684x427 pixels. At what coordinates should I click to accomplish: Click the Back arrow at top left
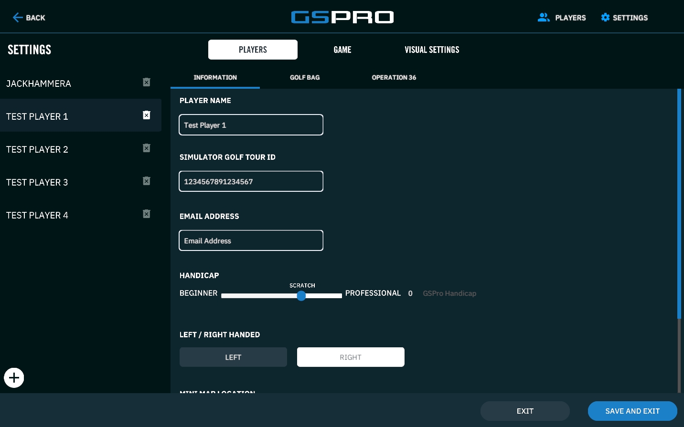point(29,18)
